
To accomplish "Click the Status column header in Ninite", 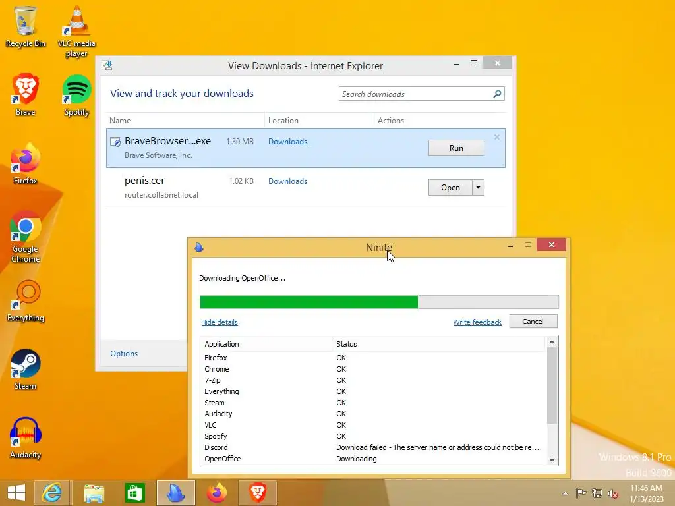I will [x=439, y=344].
